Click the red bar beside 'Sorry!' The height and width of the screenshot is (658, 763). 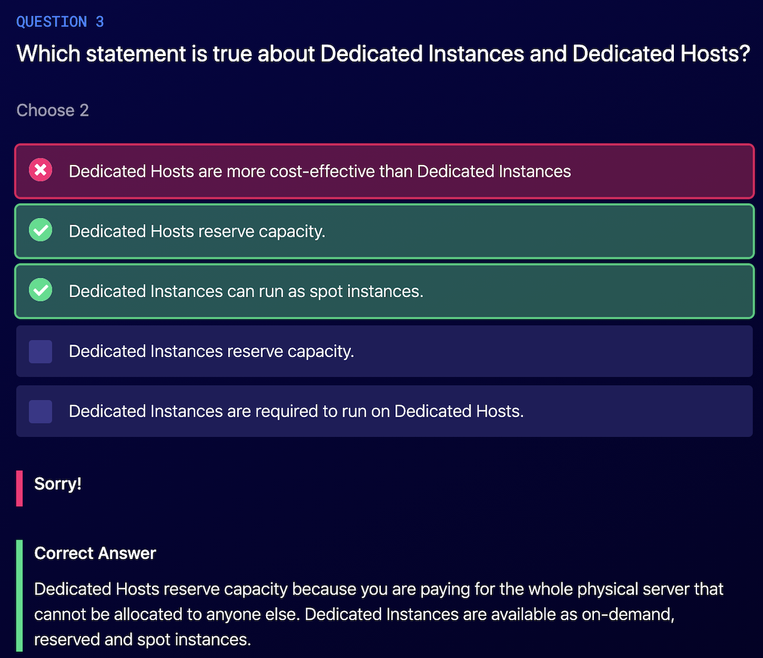click(20, 488)
